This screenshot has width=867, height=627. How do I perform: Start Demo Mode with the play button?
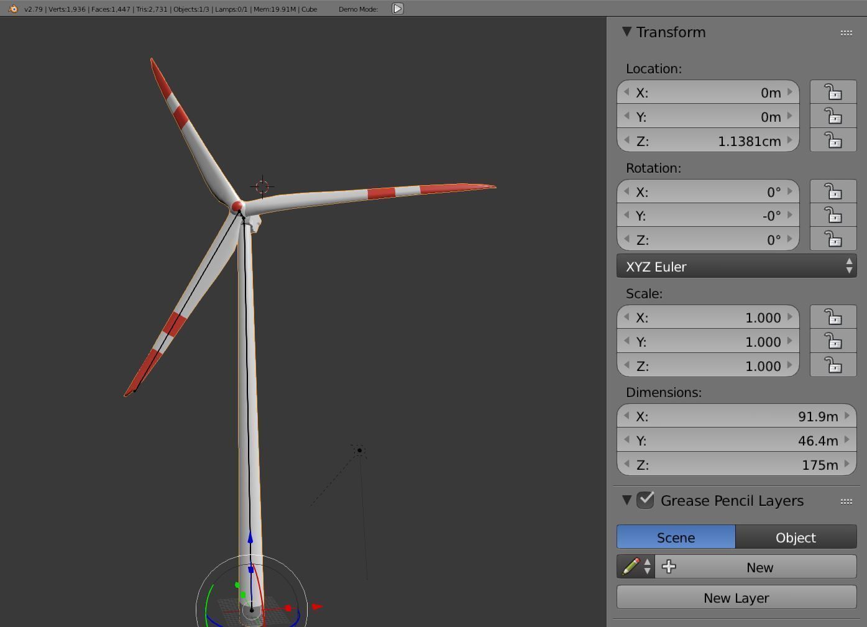point(398,9)
